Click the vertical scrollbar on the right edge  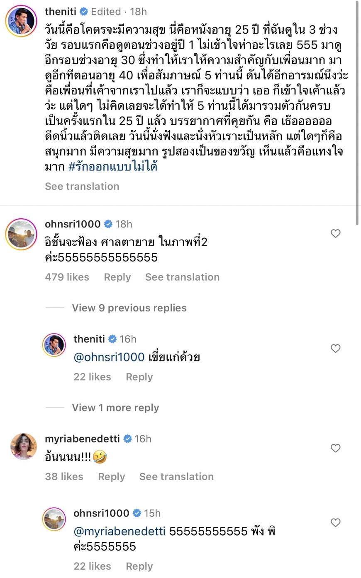tap(357, 112)
